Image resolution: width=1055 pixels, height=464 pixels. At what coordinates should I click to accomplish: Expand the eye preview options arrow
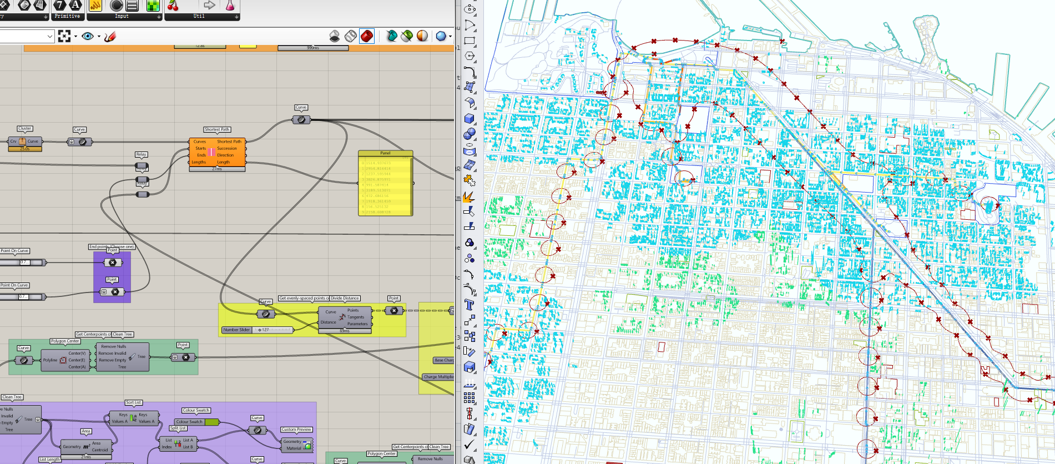point(99,37)
